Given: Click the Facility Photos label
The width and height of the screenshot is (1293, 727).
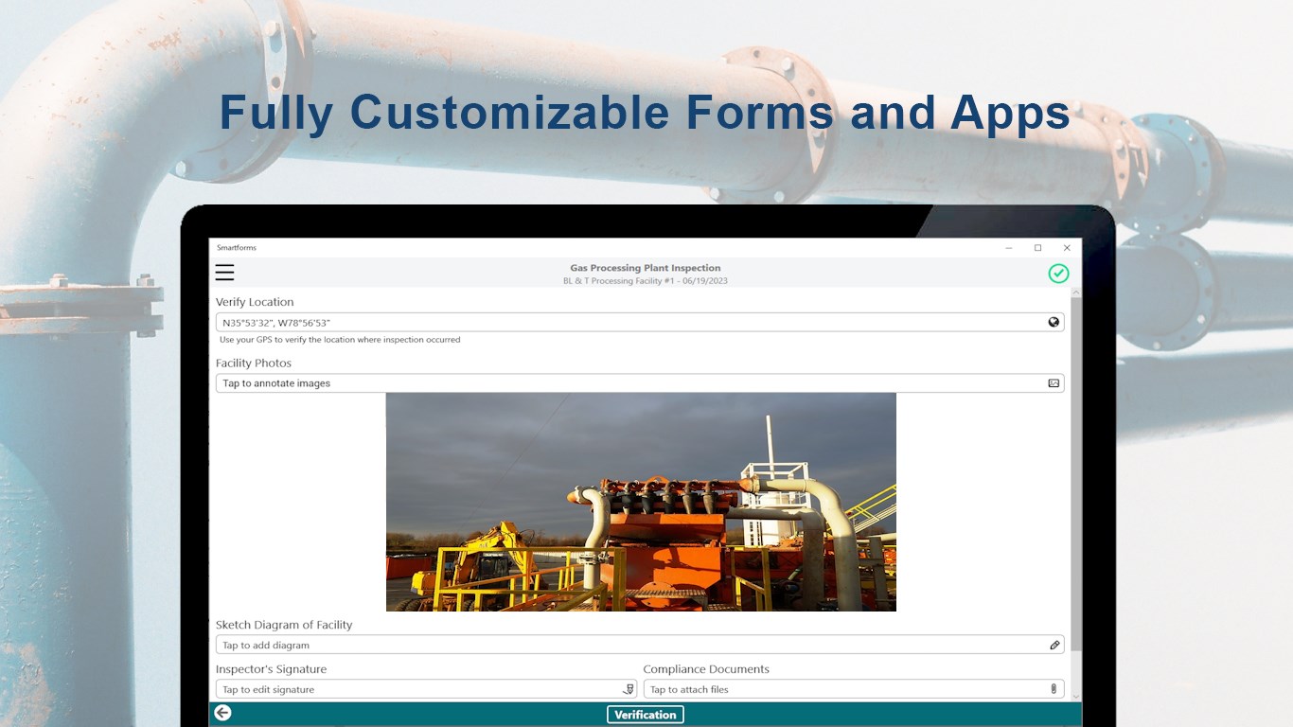Looking at the screenshot, I should (x=254, y=363).
